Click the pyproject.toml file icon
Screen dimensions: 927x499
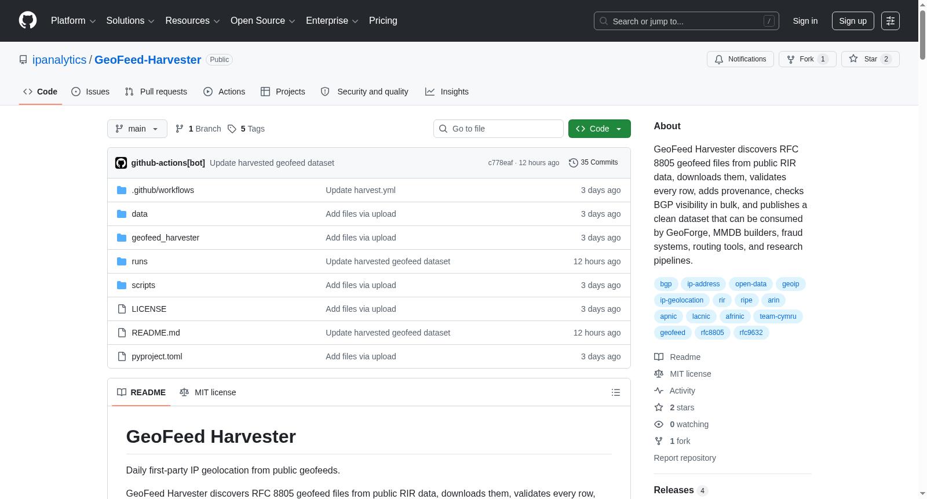(122, 356)
